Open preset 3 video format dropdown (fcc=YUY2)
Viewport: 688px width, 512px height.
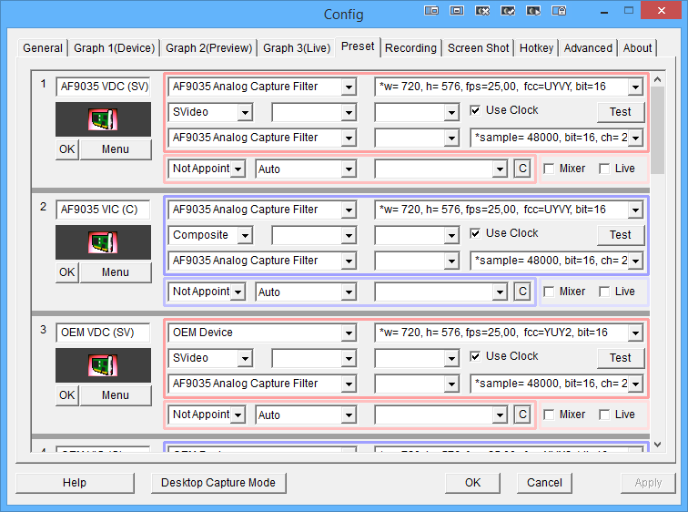pos(509,333)
